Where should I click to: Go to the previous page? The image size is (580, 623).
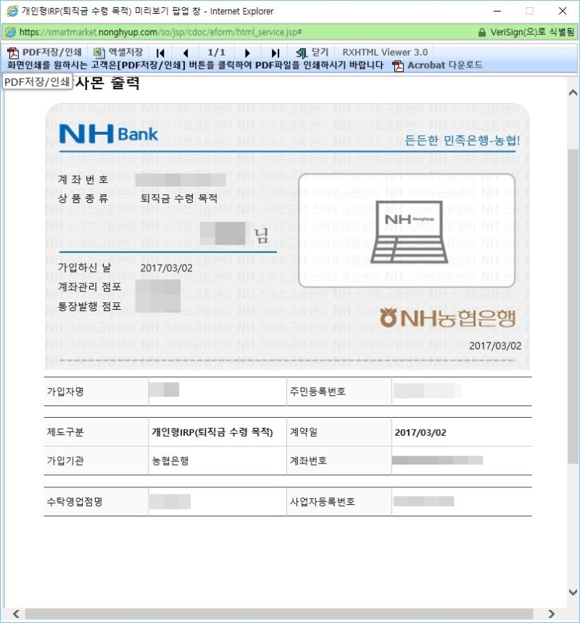pos(186,53)
